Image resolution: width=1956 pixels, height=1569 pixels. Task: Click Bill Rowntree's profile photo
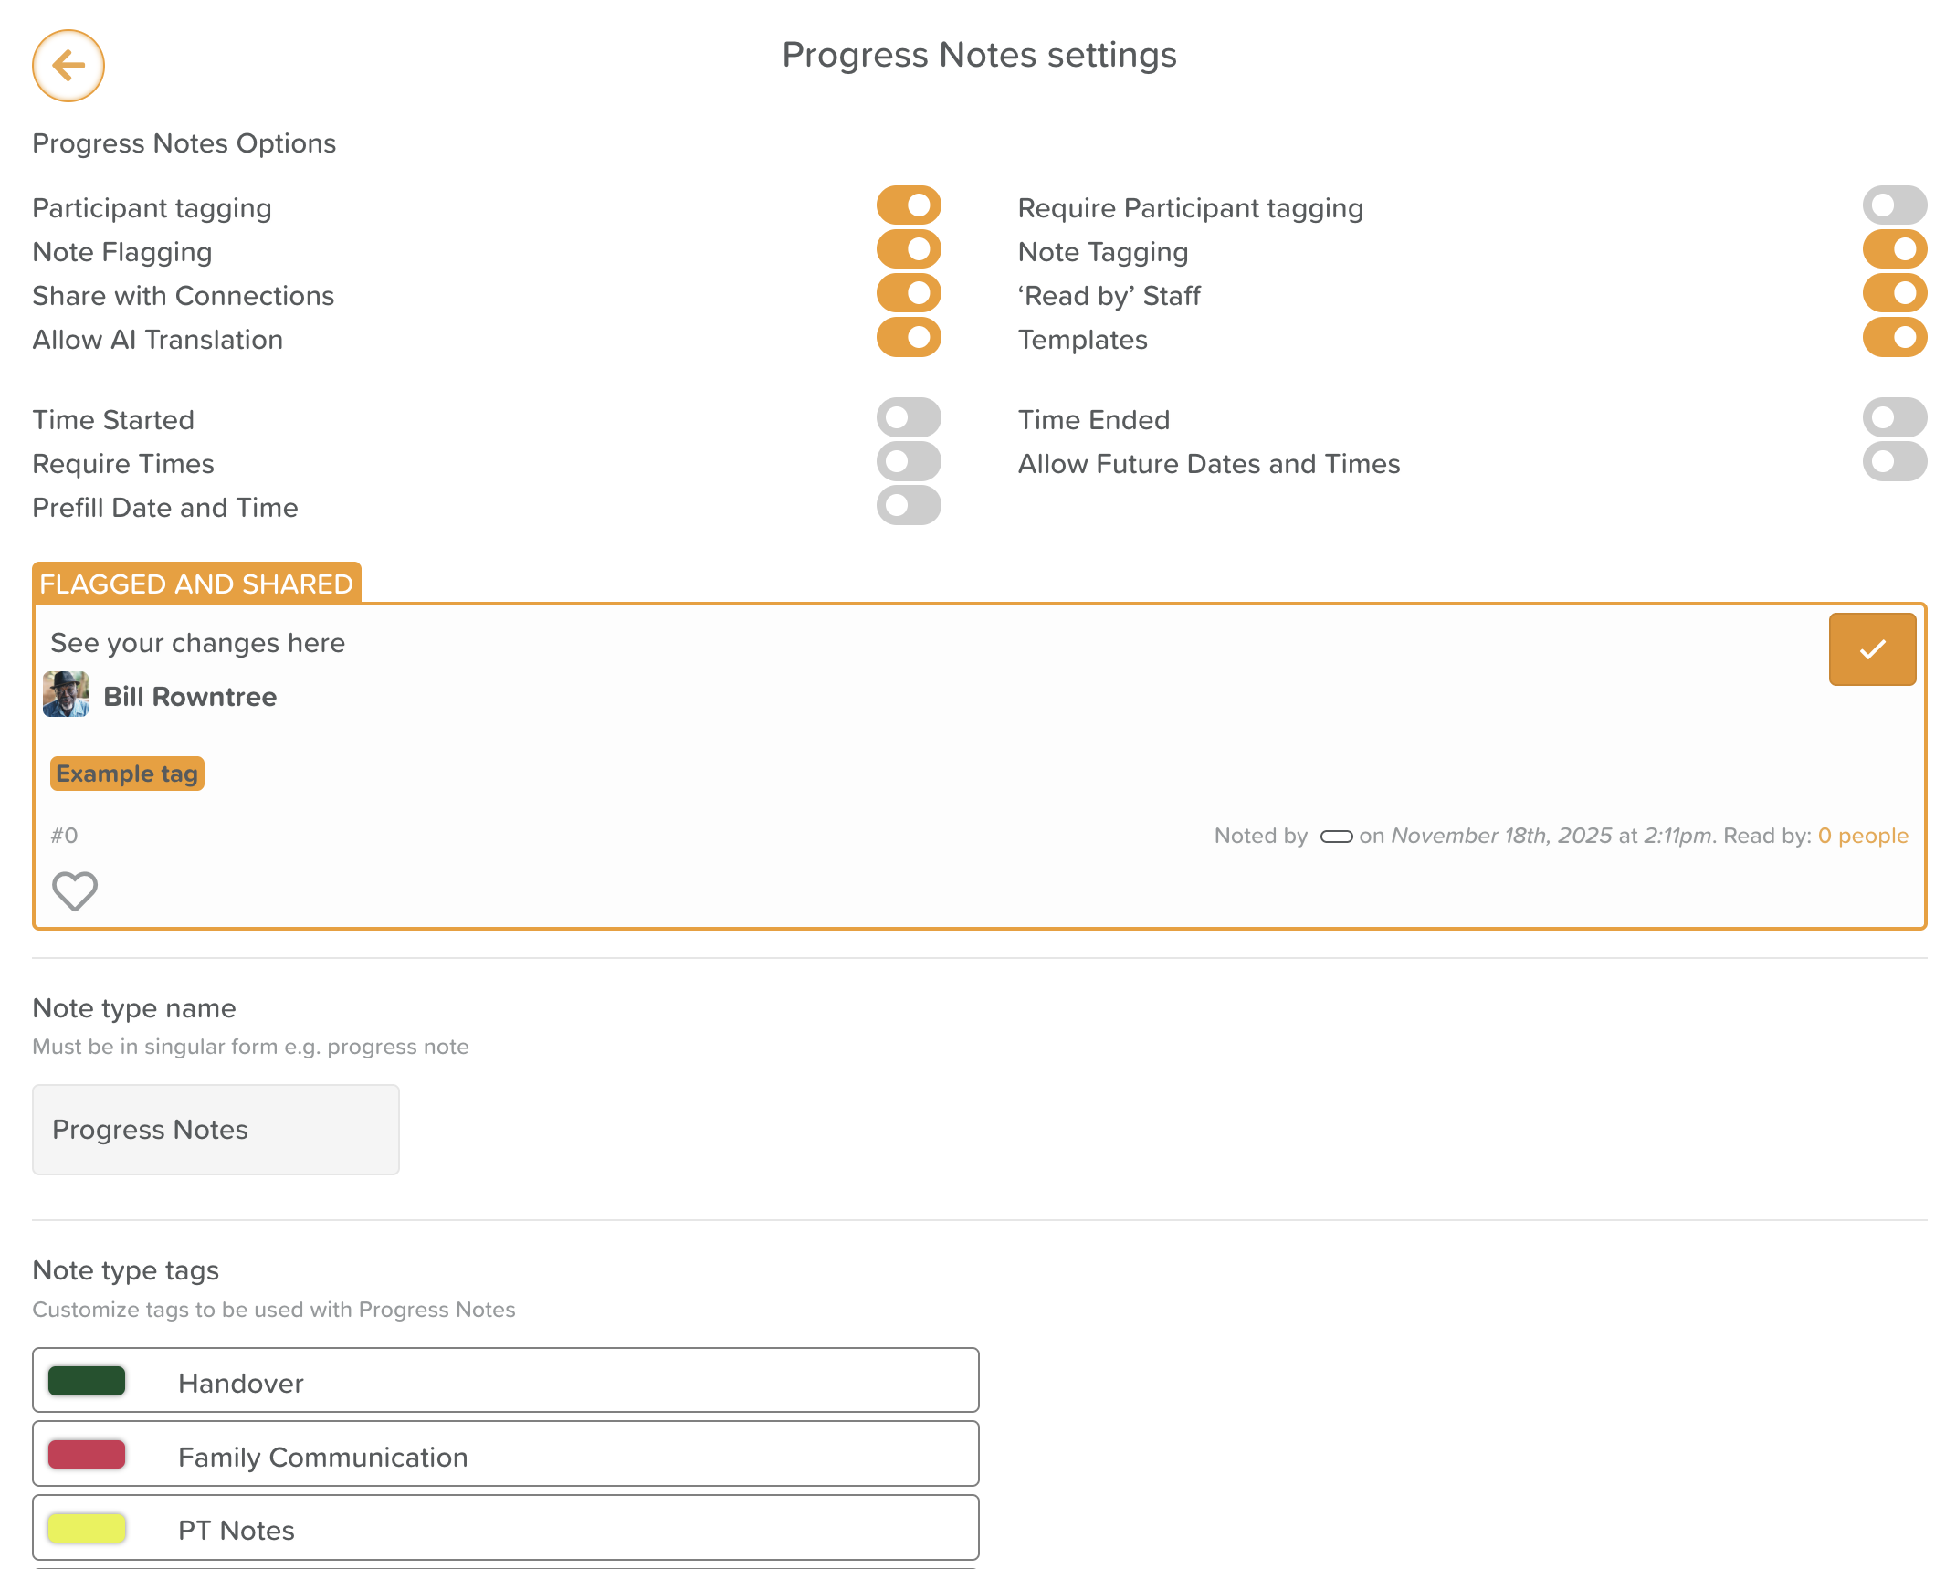[66, 695]
